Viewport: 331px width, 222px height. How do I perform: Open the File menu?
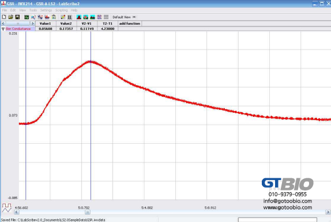[5, 10]
